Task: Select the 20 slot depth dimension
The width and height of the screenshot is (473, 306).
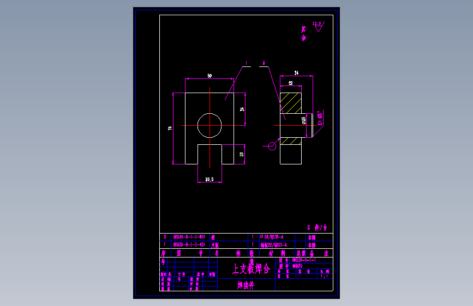Action: point(242,154)
